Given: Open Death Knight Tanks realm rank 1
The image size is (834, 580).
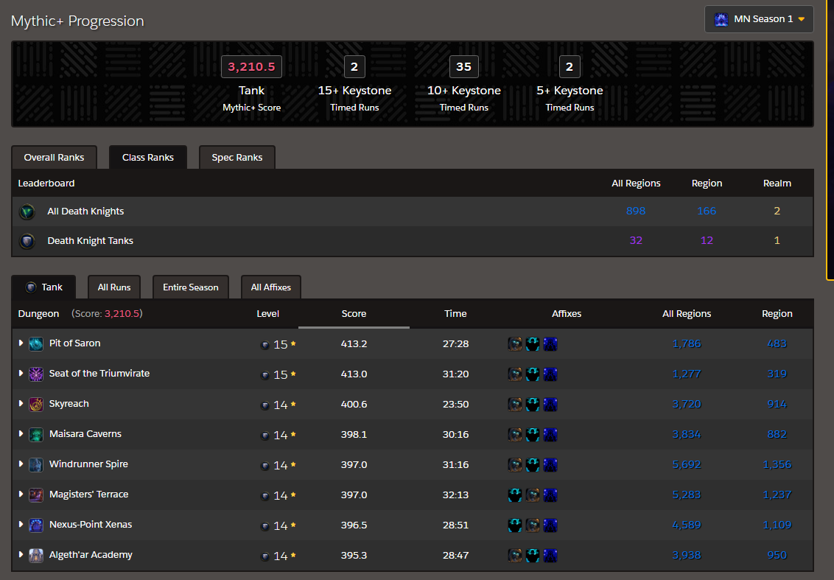Looking at the screenshot, I should tap(777, 240).
